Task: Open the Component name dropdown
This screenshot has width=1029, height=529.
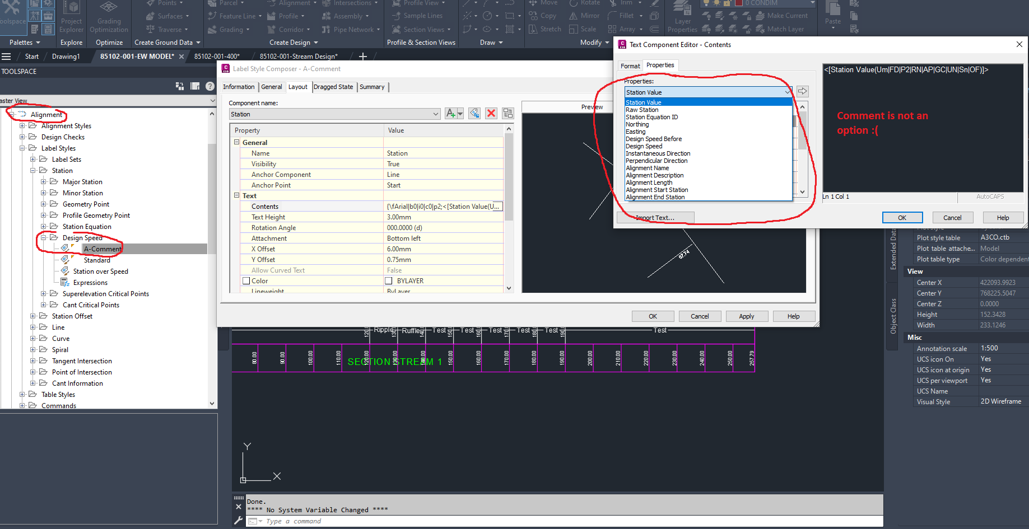Action: (436, 113)
